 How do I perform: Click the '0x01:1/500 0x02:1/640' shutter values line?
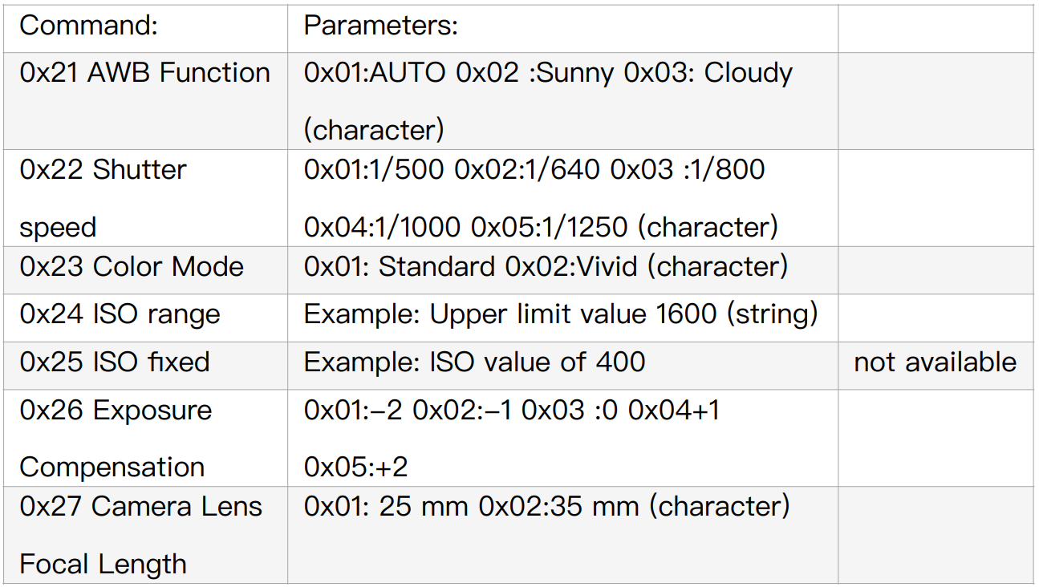coord(534,170)
